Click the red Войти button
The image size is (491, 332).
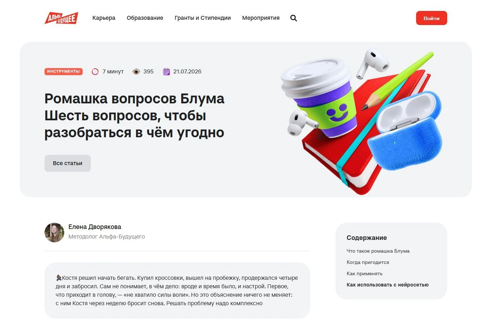pyautogui.click(x=431, y=18)
